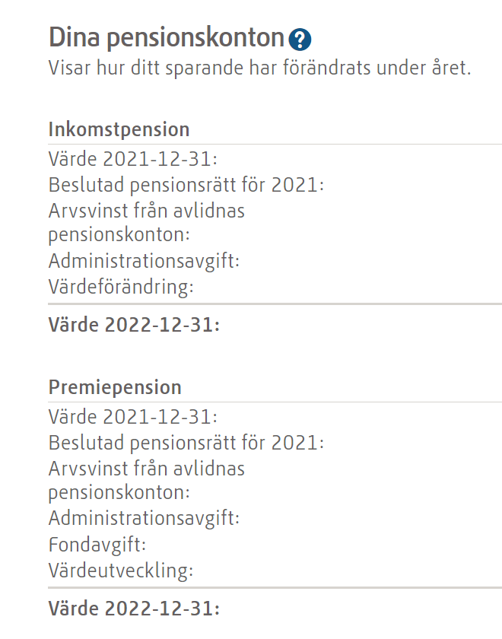Click the word pensionskonton in Inkomstpension section
Image resolution: width=502 pixels, height=639 pixels.
click(x=119, y=235)
